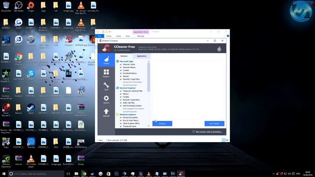This screenshot has height=177, width=315.
Task: Open Call of Duty desktop shortcut
Action: click(6, 76)
